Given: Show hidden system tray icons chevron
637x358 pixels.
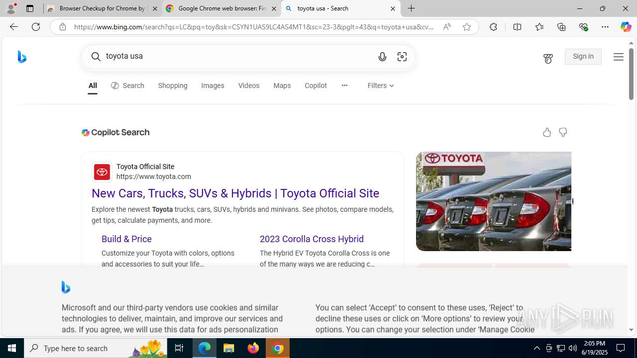Looking at the screenshot, I should click(536, 348).
